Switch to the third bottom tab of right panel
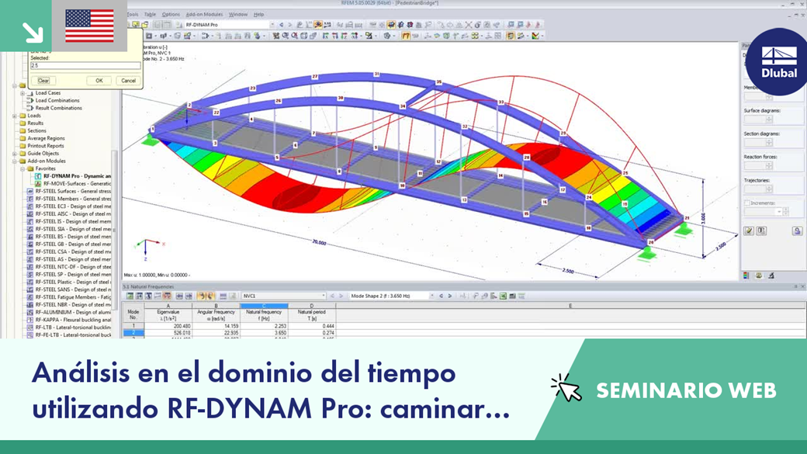The height and width of the screenshot is (454, 807). pyautogui.click(x=771, y=276)
